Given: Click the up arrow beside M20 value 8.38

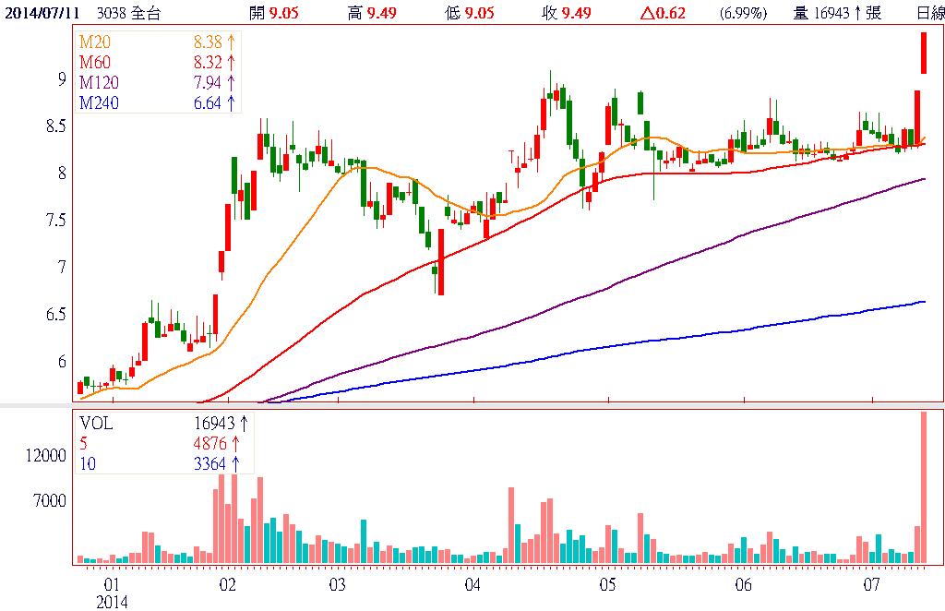Looking at the screenshot, I should (x=231, y=42).
